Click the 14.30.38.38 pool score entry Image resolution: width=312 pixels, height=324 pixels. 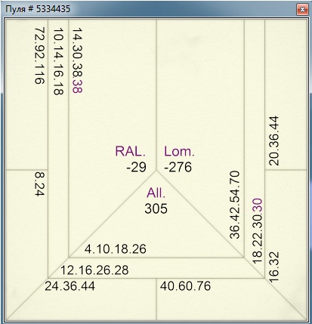[77, 60]
